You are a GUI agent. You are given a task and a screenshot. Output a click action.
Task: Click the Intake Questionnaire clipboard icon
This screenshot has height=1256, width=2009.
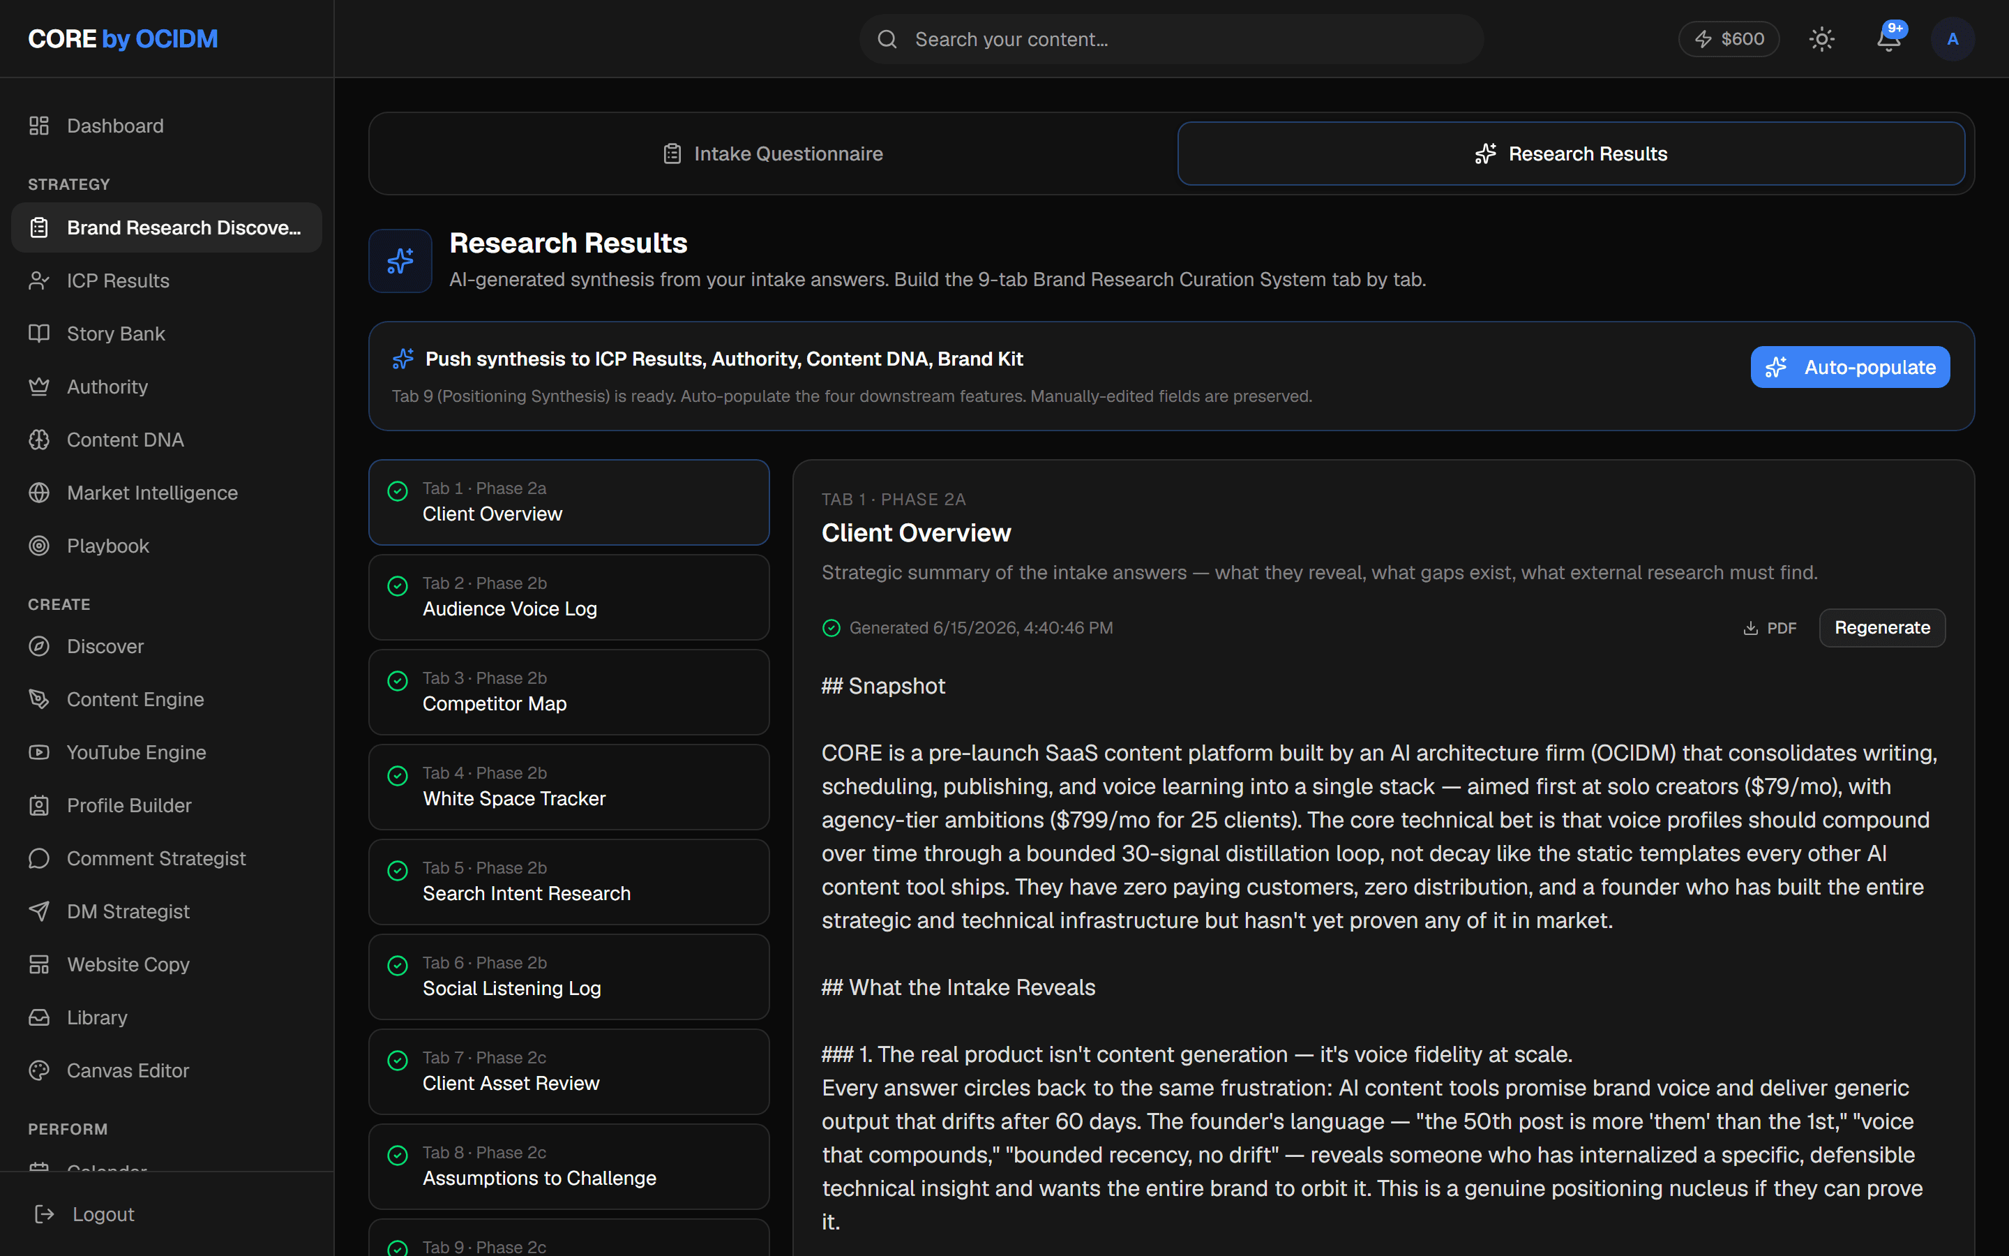(672, 154)
